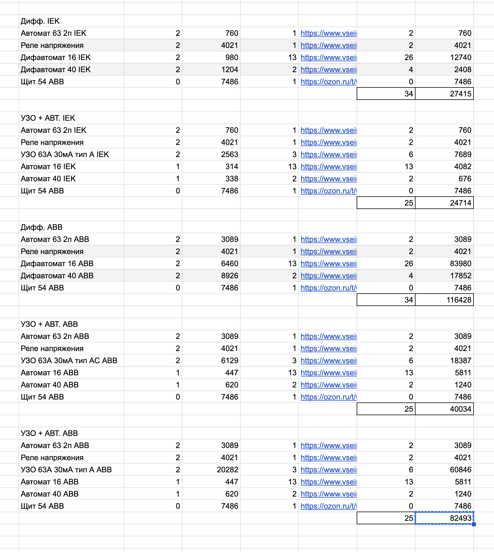Select the sum cell showing 83980
494x552 pixels.
tap(444, 264)
